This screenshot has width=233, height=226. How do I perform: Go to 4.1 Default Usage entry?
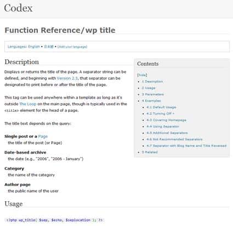point(161,107)
